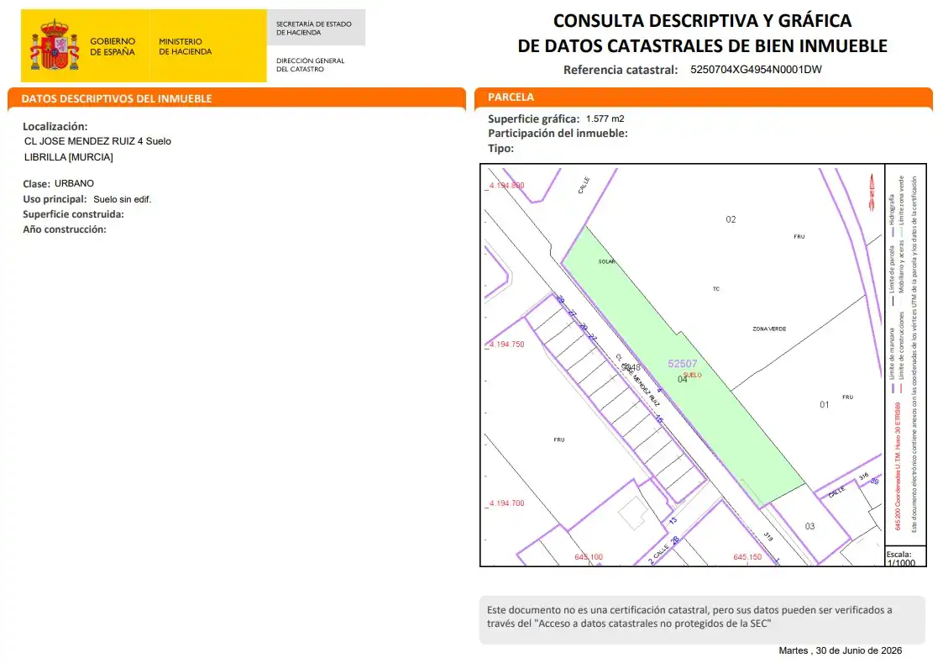Screen dimensions: 943x663
Task: Click the document title 'CONSULTA DESCRIPTIVA Y GRÁFICA'
Action: point(703,20)
